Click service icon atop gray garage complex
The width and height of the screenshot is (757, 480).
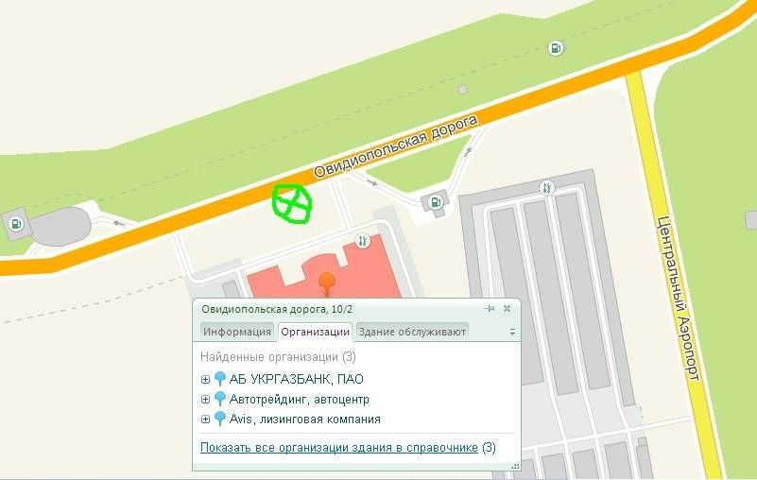pos(546,188)
